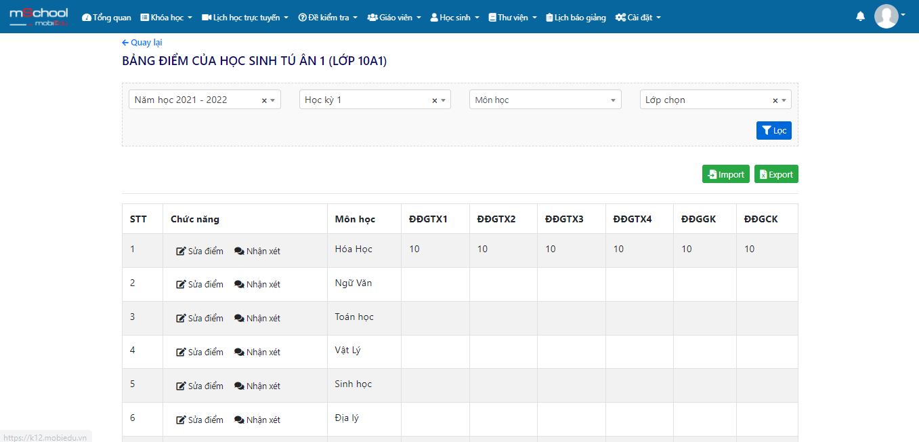The width and height of the screenshot is (919, 442).
Task: Go to Tổng quan dashboard
Action: 106,18
